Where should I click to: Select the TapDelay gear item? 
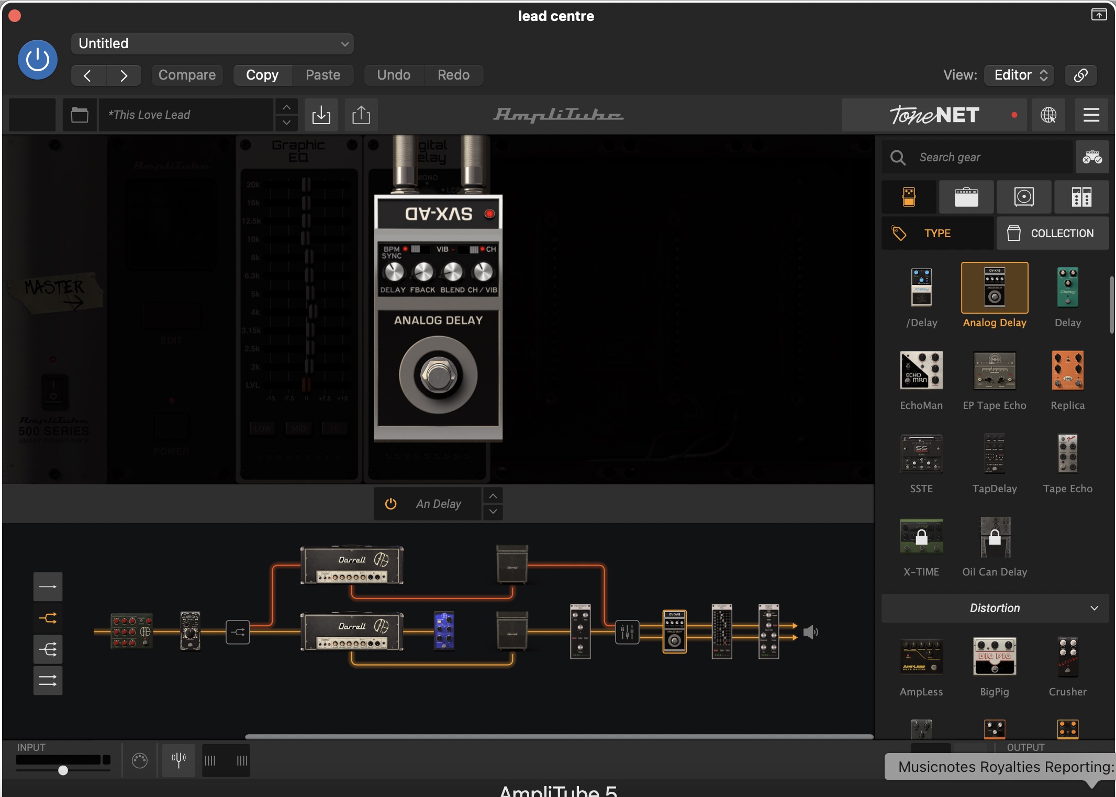pos(995,453)
